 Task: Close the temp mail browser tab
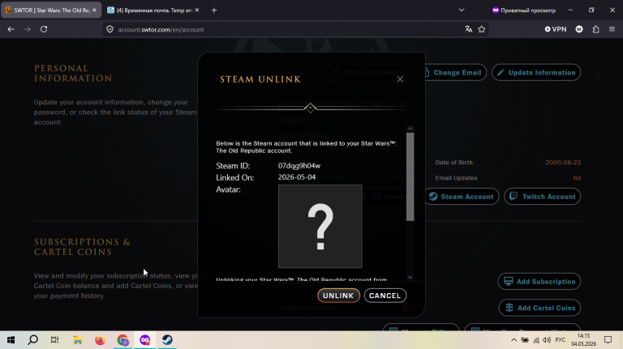click(197, 11)
